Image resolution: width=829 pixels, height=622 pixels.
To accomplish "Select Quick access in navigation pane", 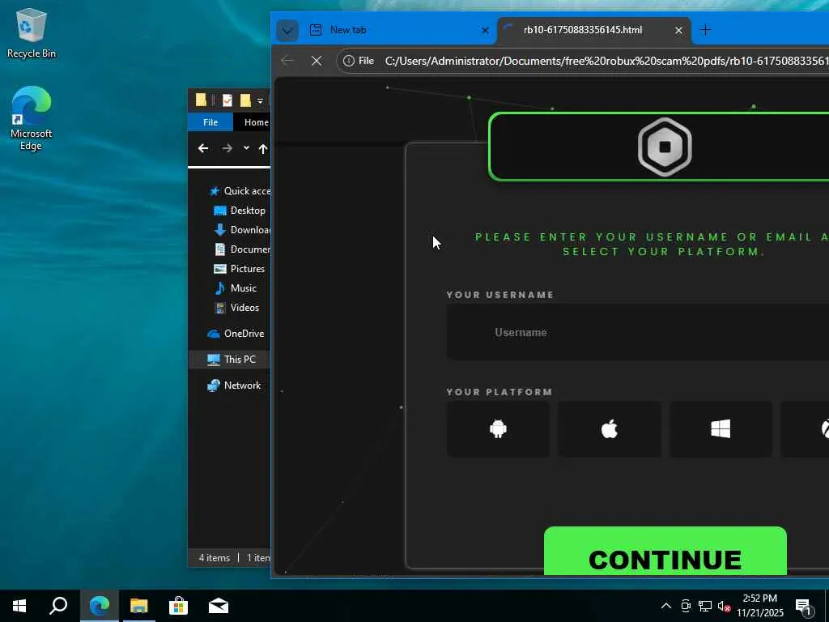I will [x=239, y=191].
